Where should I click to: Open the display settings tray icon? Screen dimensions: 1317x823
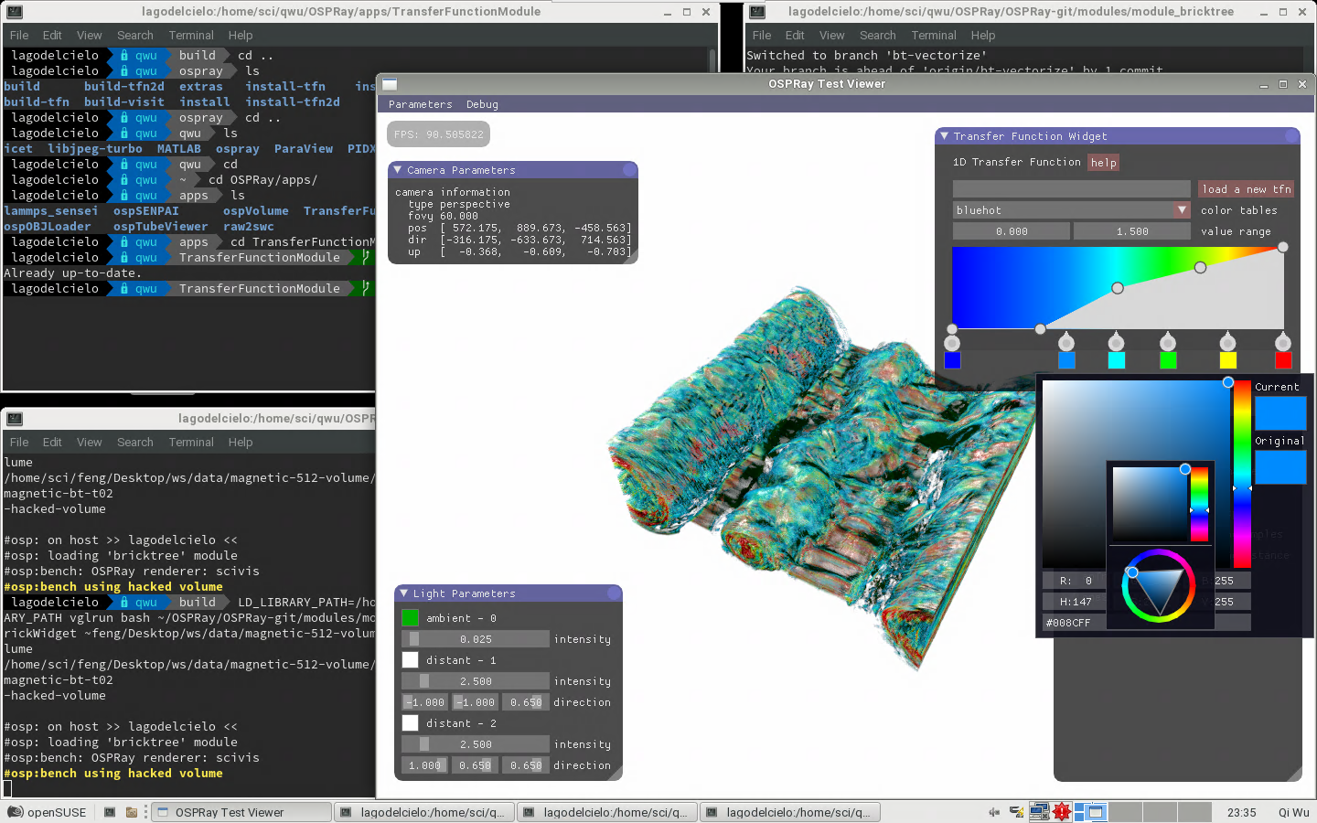(x=1039, y=812)
